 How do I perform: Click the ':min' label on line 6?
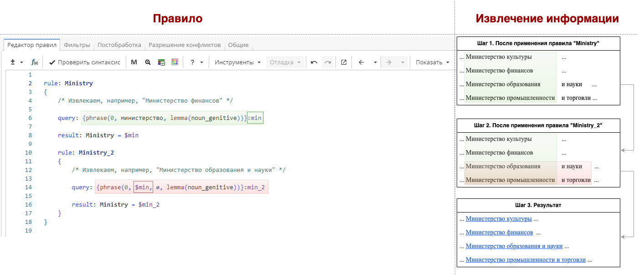tap(255, 118)
